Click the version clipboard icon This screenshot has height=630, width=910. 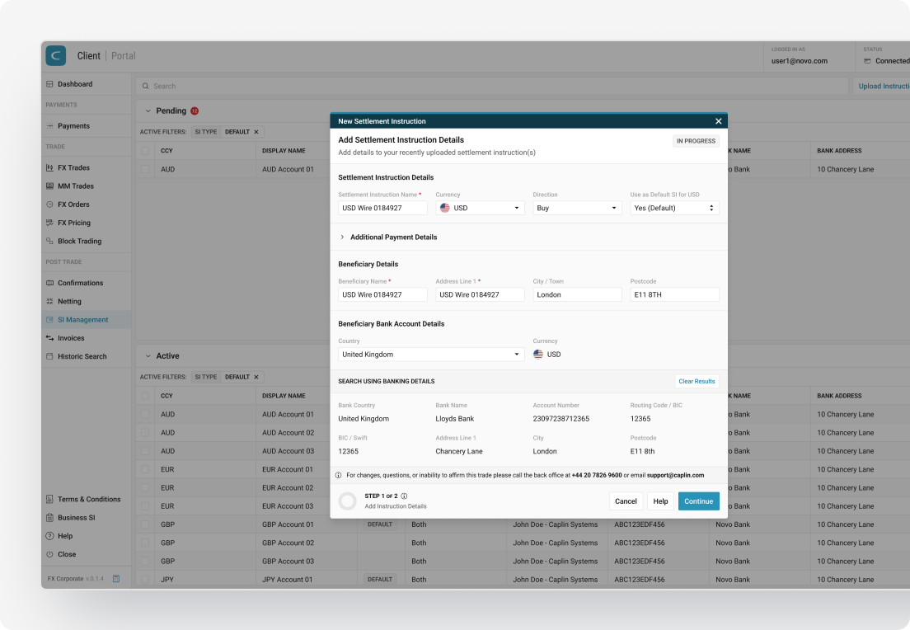(116, 579)
